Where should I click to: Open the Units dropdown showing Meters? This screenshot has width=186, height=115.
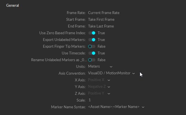pyautogui.click(x=100, y=66)
